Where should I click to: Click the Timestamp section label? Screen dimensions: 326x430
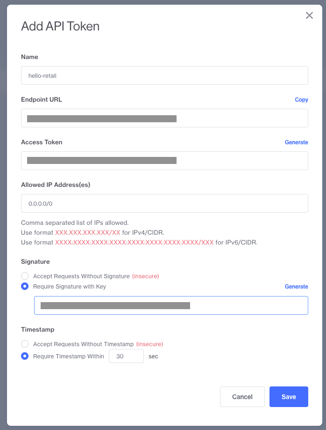(37, 329)
